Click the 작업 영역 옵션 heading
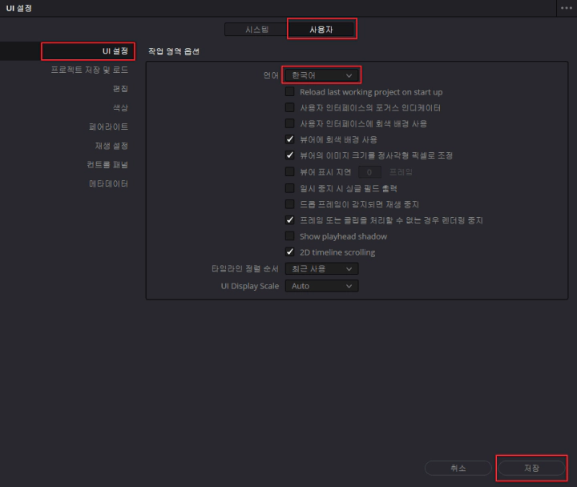The height and width of the screenshot is (487, 577). tap(174, 51)
